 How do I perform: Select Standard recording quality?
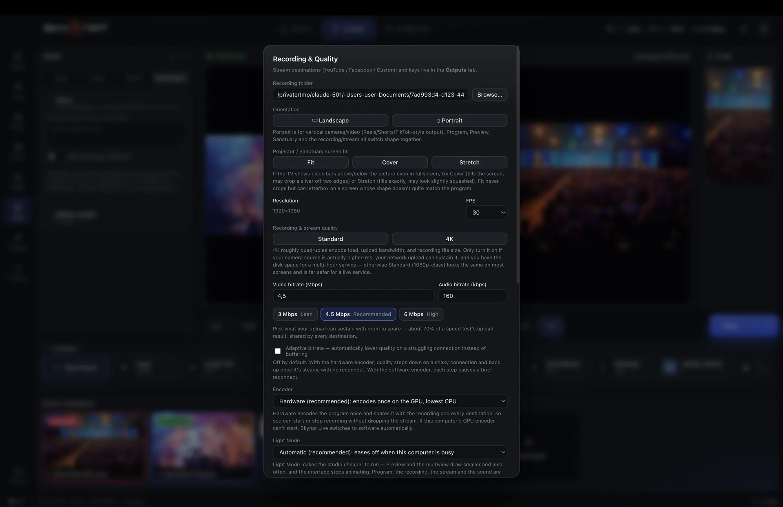pos(330,239)
